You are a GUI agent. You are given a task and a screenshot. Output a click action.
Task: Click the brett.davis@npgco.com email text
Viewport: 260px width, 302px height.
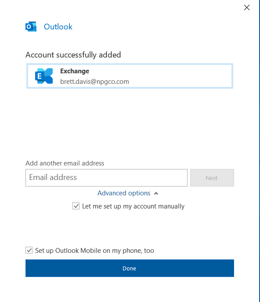[94, 82]
